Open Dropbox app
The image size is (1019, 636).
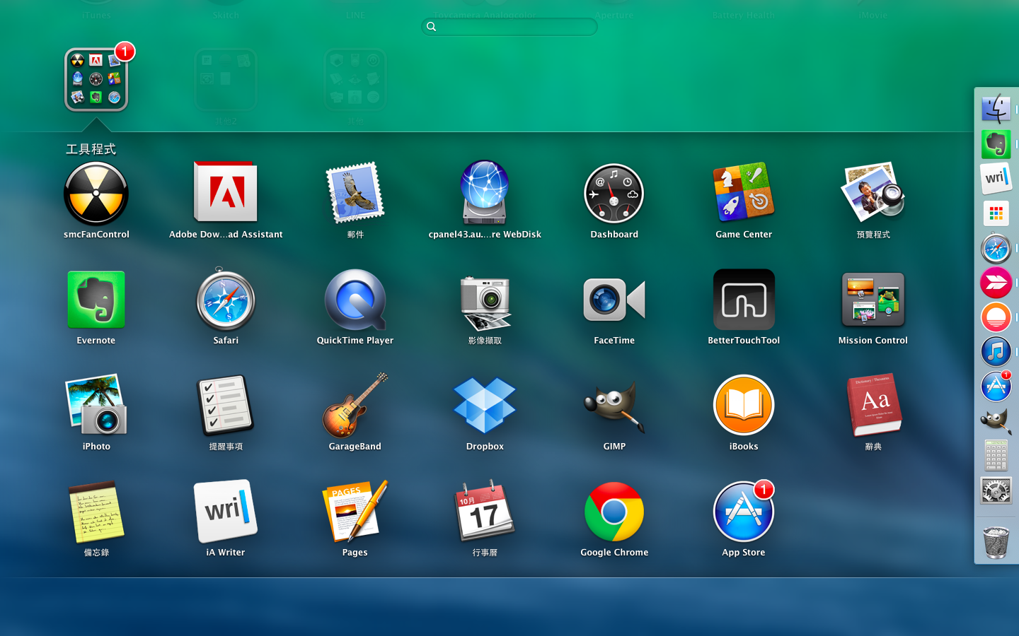[x=485, y=406]
